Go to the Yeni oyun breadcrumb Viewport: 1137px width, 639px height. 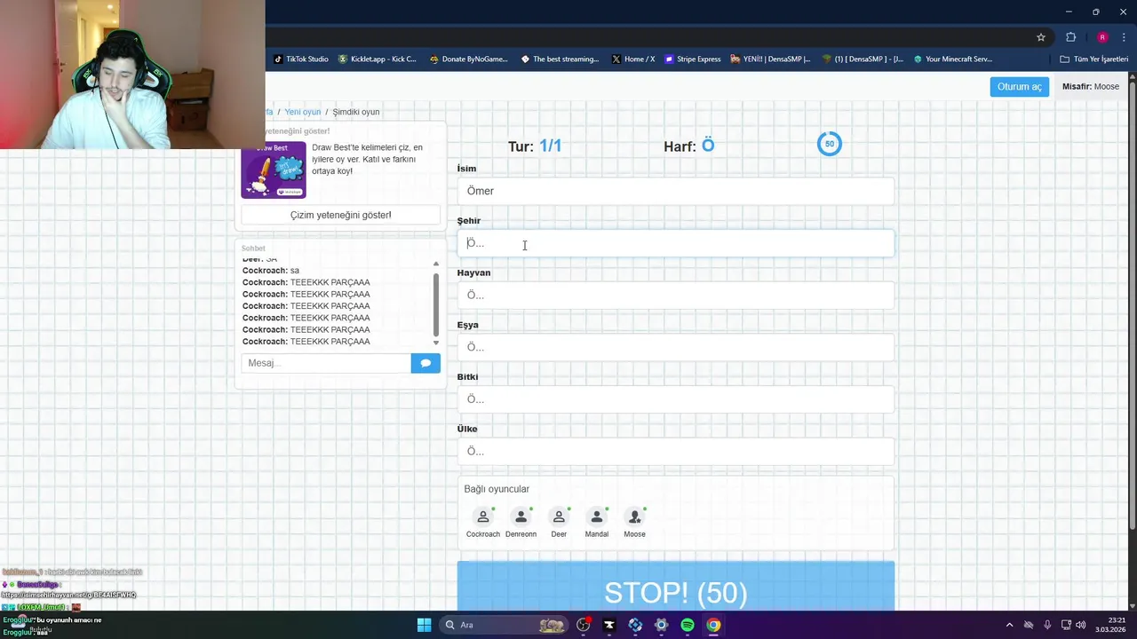coord(303,112)
